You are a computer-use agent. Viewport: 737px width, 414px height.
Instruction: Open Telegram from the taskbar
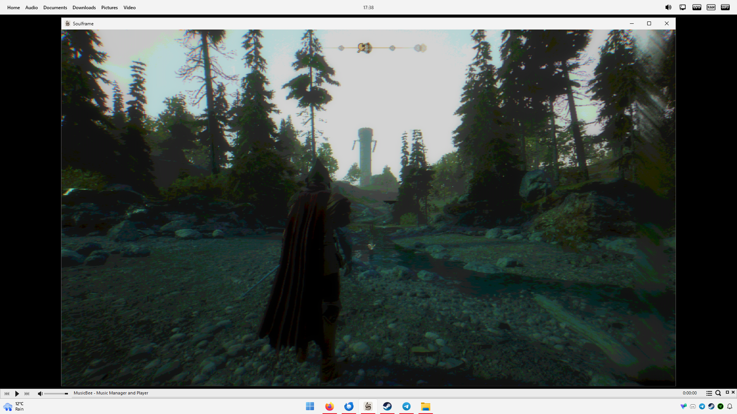click(x=406, y=406)
